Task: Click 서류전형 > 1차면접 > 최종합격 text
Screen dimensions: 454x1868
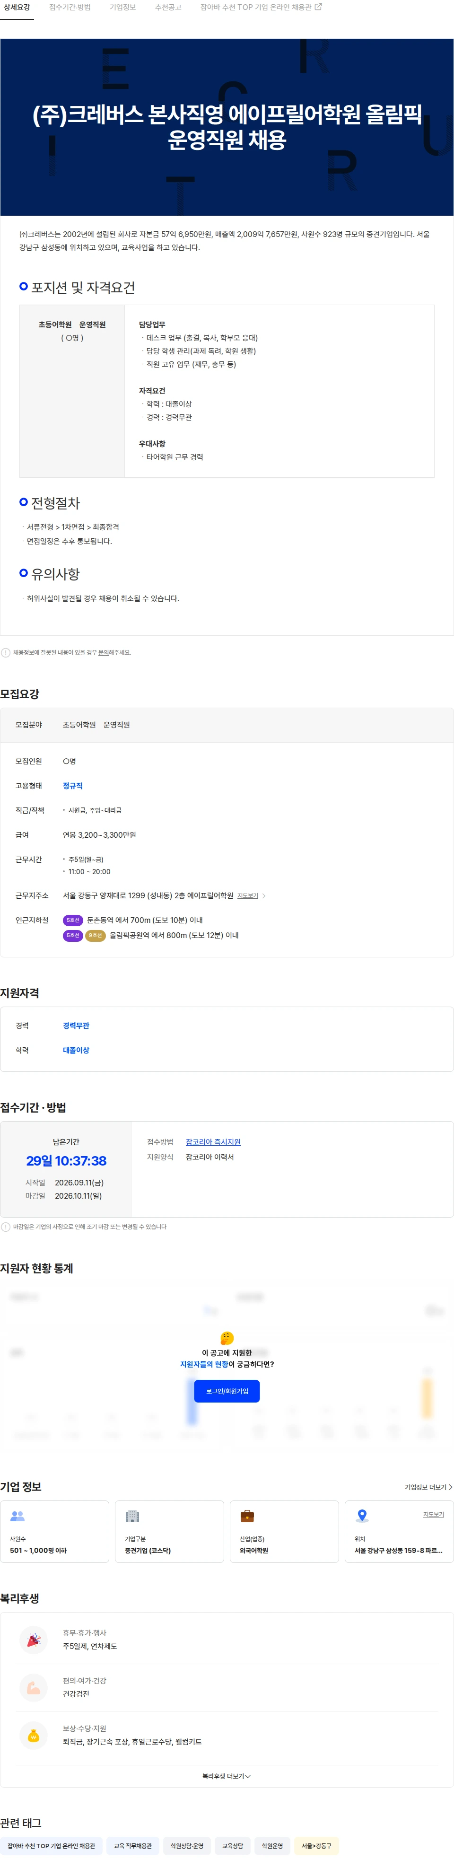Action: pyautogui.click(x=73, y=527)
